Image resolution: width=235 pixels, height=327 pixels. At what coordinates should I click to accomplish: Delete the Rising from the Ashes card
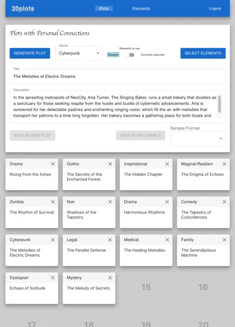coord(53,164)
